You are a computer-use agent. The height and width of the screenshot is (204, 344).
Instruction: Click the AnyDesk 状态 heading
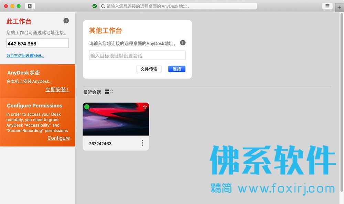tap(23, 73)
